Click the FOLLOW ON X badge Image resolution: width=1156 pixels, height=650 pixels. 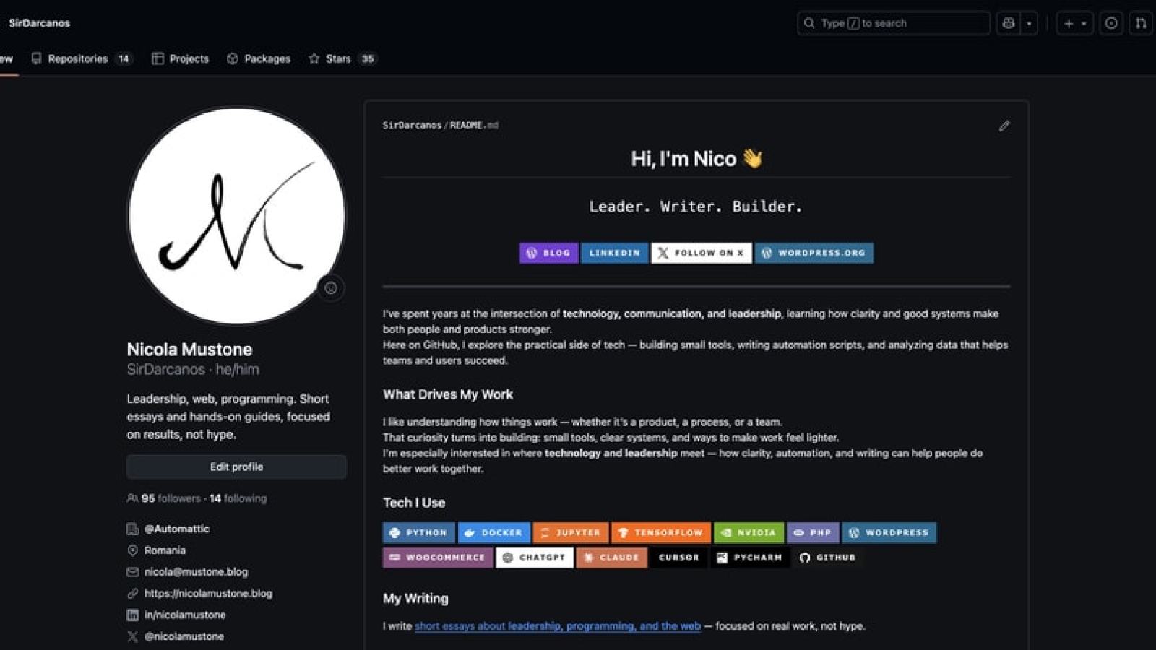click(x=702, y=253)
